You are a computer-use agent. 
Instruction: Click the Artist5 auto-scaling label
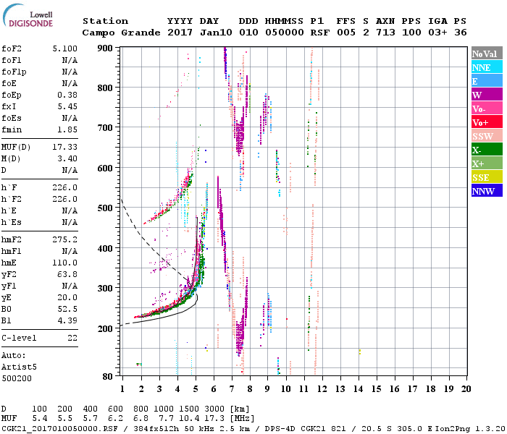pyautogui.click(x=19, y=367)
